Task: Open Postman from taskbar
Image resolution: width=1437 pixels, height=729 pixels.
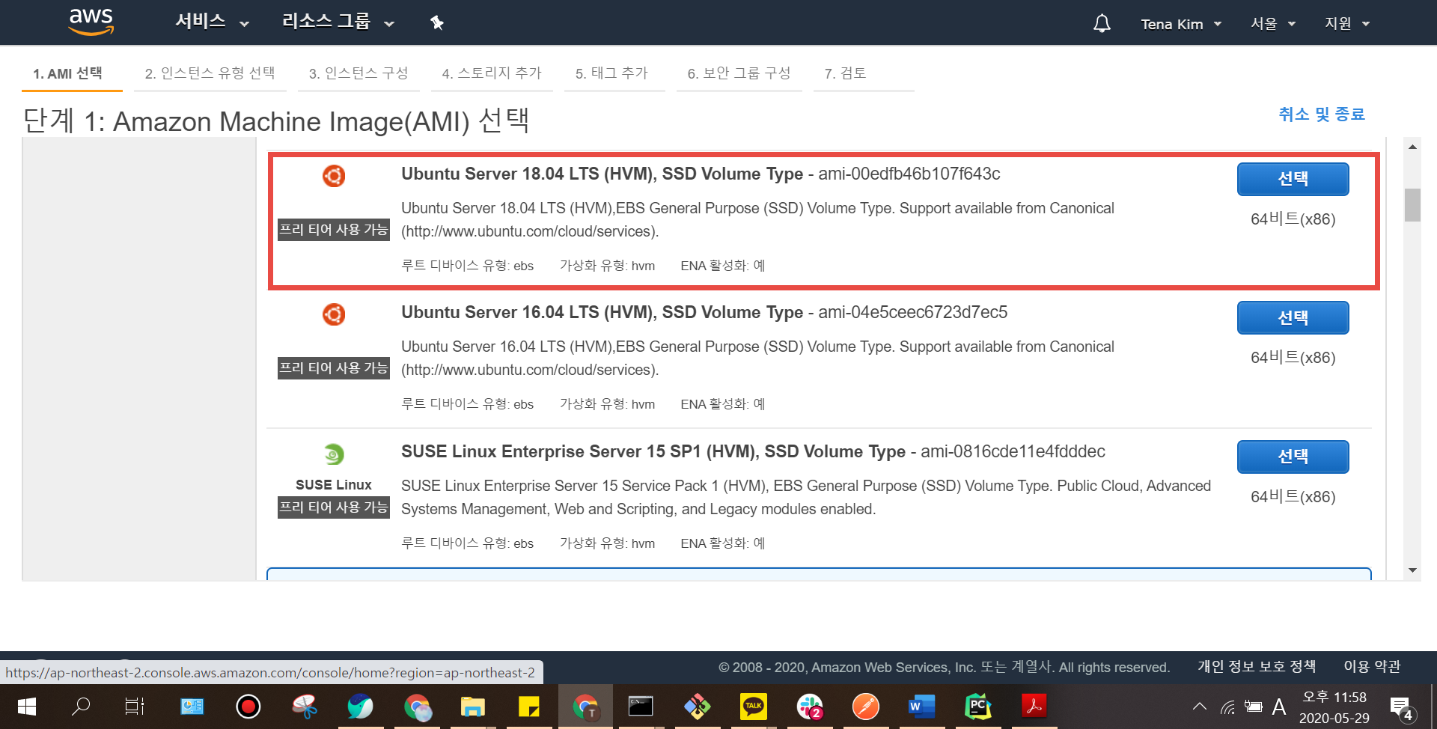Action: 866,707
